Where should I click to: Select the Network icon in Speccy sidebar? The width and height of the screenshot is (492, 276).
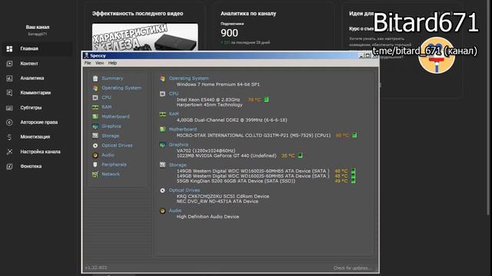click(x=95, y=174)
